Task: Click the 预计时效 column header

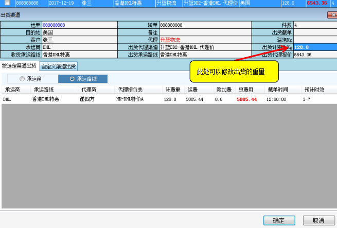Action: coord(313,90)
